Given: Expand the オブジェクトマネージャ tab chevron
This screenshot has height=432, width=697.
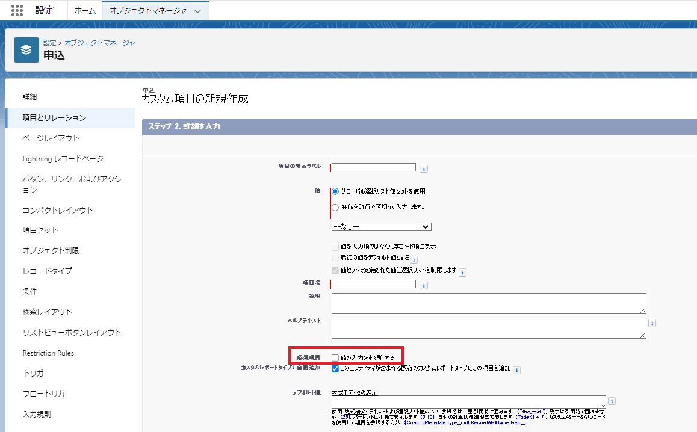Looking at the screenshot, I should coord(197,11).
